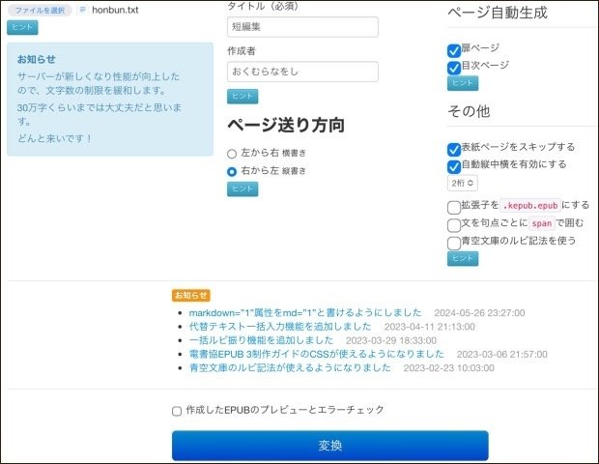The height and width of the screenshot is (464, 599).
Task: Toggle skip cover page checkbox
Action: pos(454,150)
